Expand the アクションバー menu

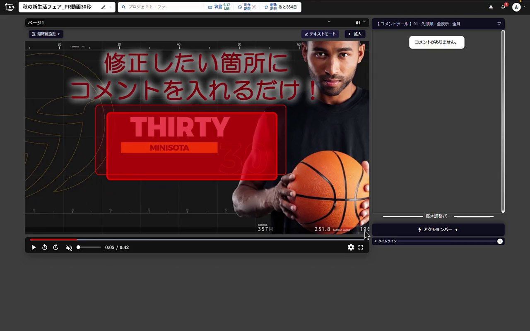click(438, 230)
